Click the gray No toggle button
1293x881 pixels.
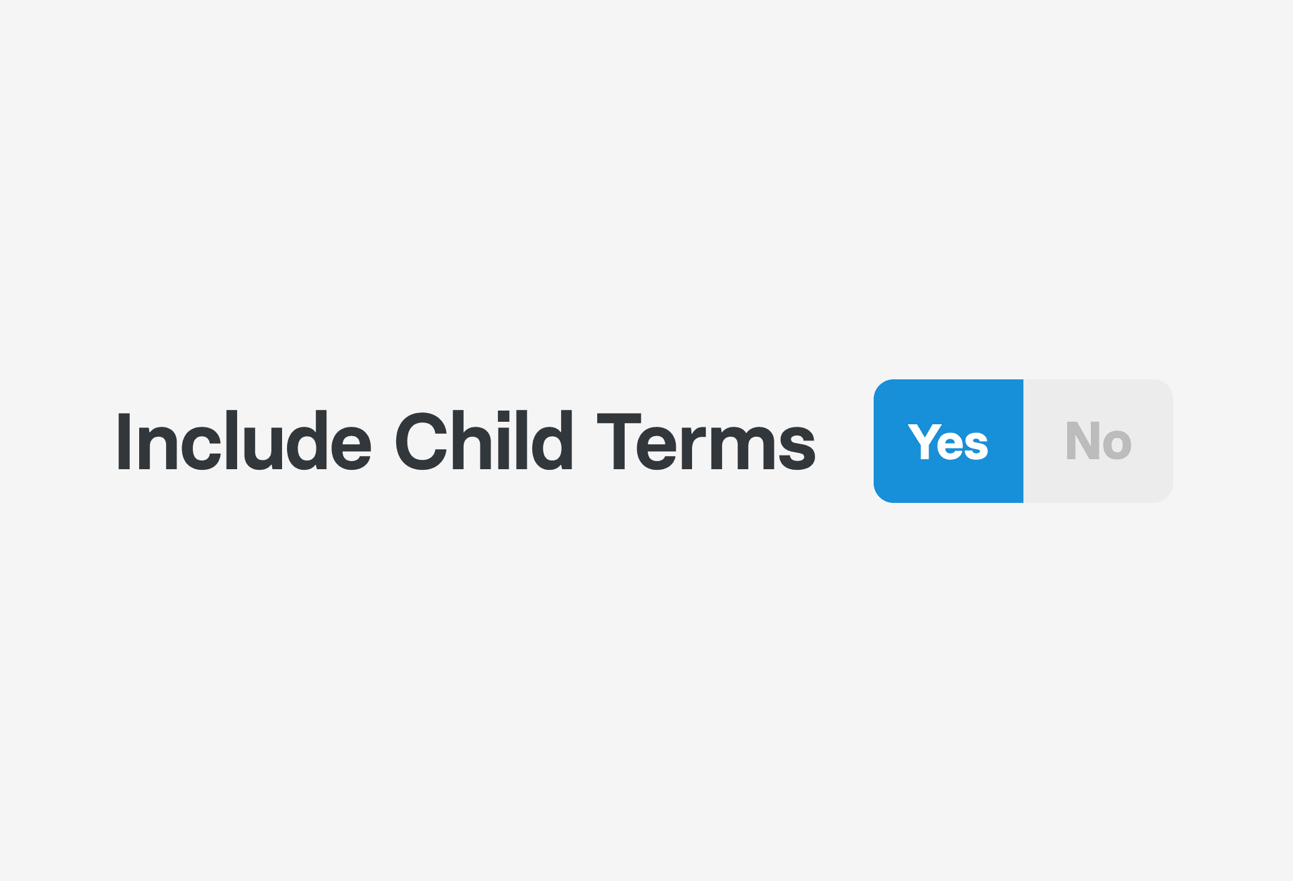click(1098, 441)
